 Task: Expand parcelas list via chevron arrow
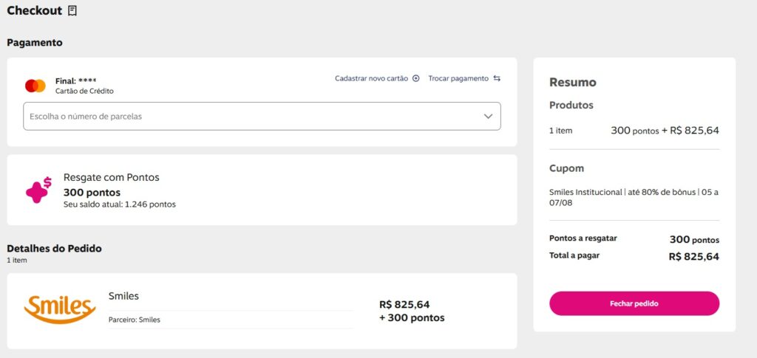488,117
